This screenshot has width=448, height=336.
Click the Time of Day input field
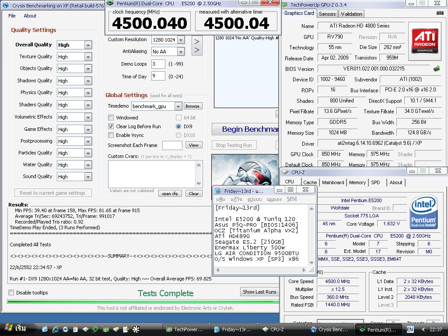158,76
